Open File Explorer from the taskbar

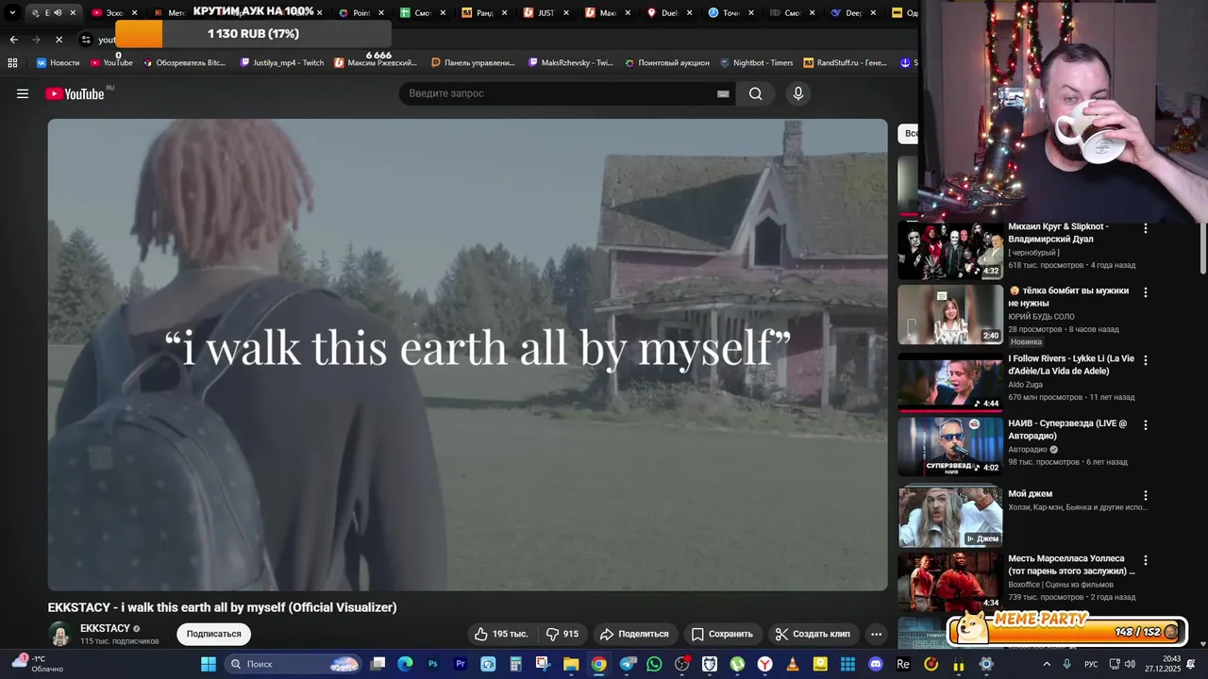[x=571, y=664]
